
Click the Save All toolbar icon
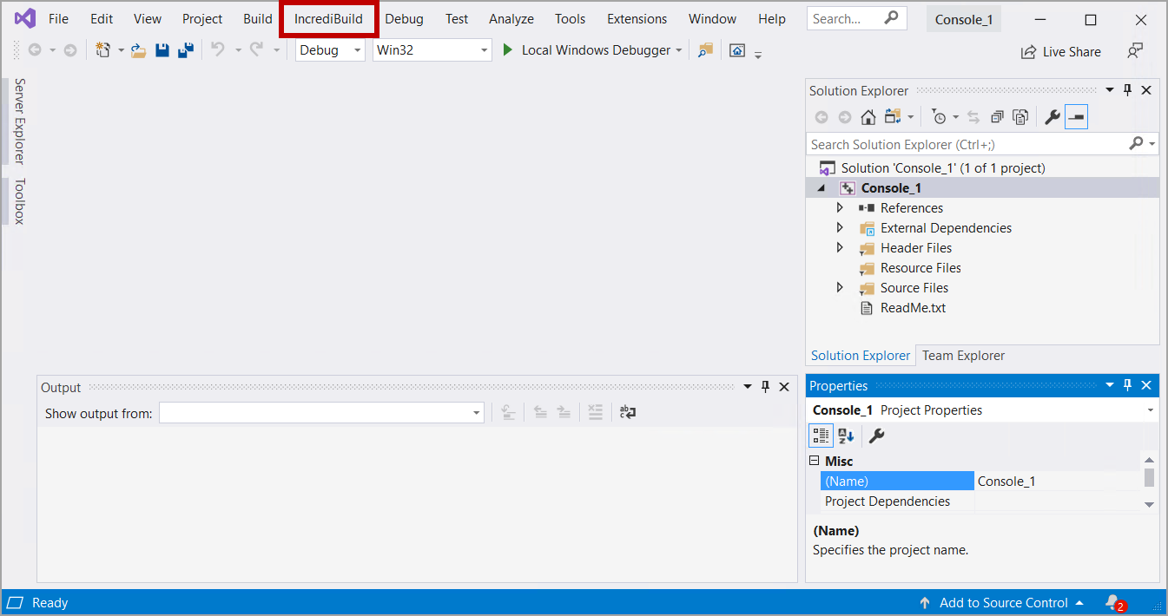[185, 50]
